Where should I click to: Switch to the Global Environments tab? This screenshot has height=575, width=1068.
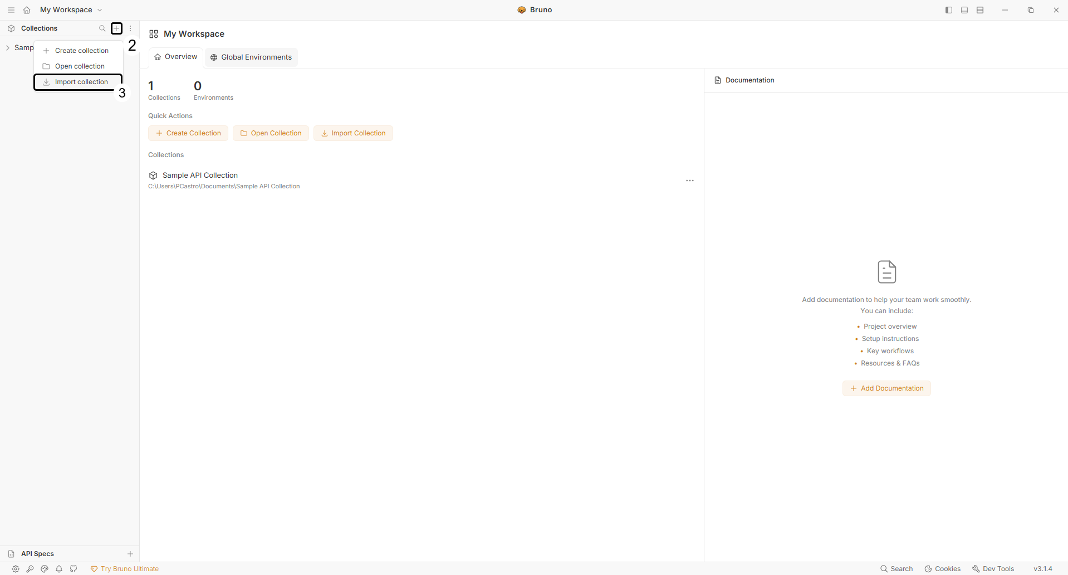click(251, 57)
